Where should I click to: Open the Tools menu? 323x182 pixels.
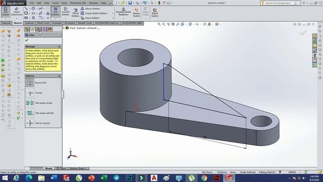64,3
